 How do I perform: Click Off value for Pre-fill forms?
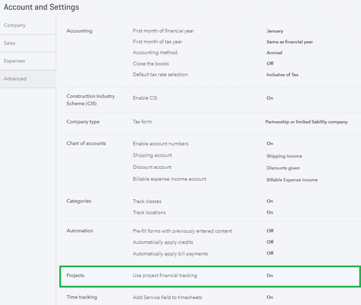click(270, 231)
